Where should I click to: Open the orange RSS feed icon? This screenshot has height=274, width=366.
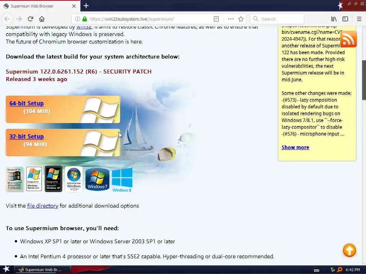pos(348,39)
